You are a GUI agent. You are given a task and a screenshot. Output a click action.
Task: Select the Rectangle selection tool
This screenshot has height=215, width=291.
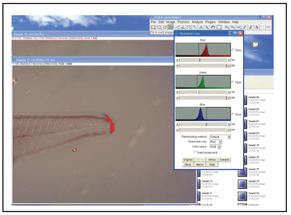click(153, 27)
